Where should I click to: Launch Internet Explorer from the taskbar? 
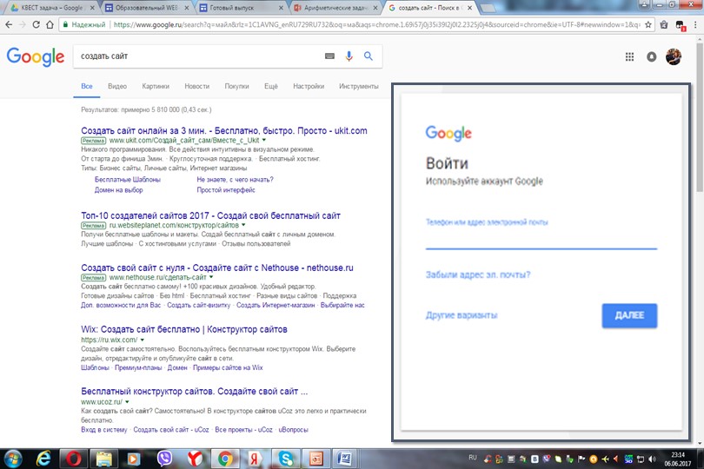(43, 459)
